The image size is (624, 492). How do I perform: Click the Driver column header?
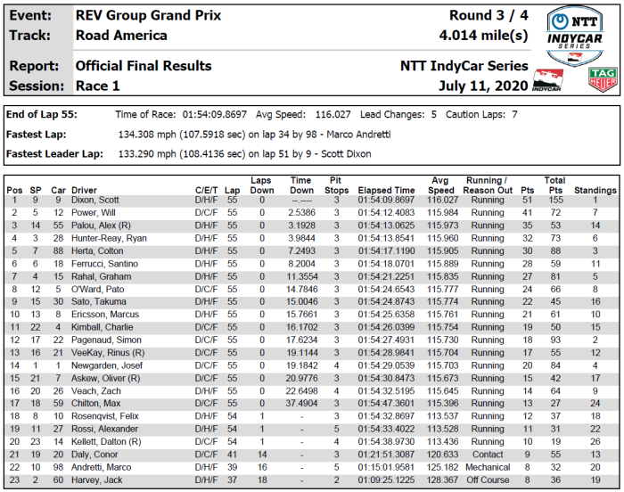click(84, 191)
